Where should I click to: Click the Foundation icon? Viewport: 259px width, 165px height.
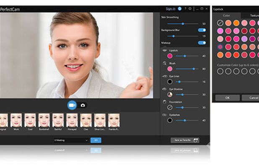165,102
